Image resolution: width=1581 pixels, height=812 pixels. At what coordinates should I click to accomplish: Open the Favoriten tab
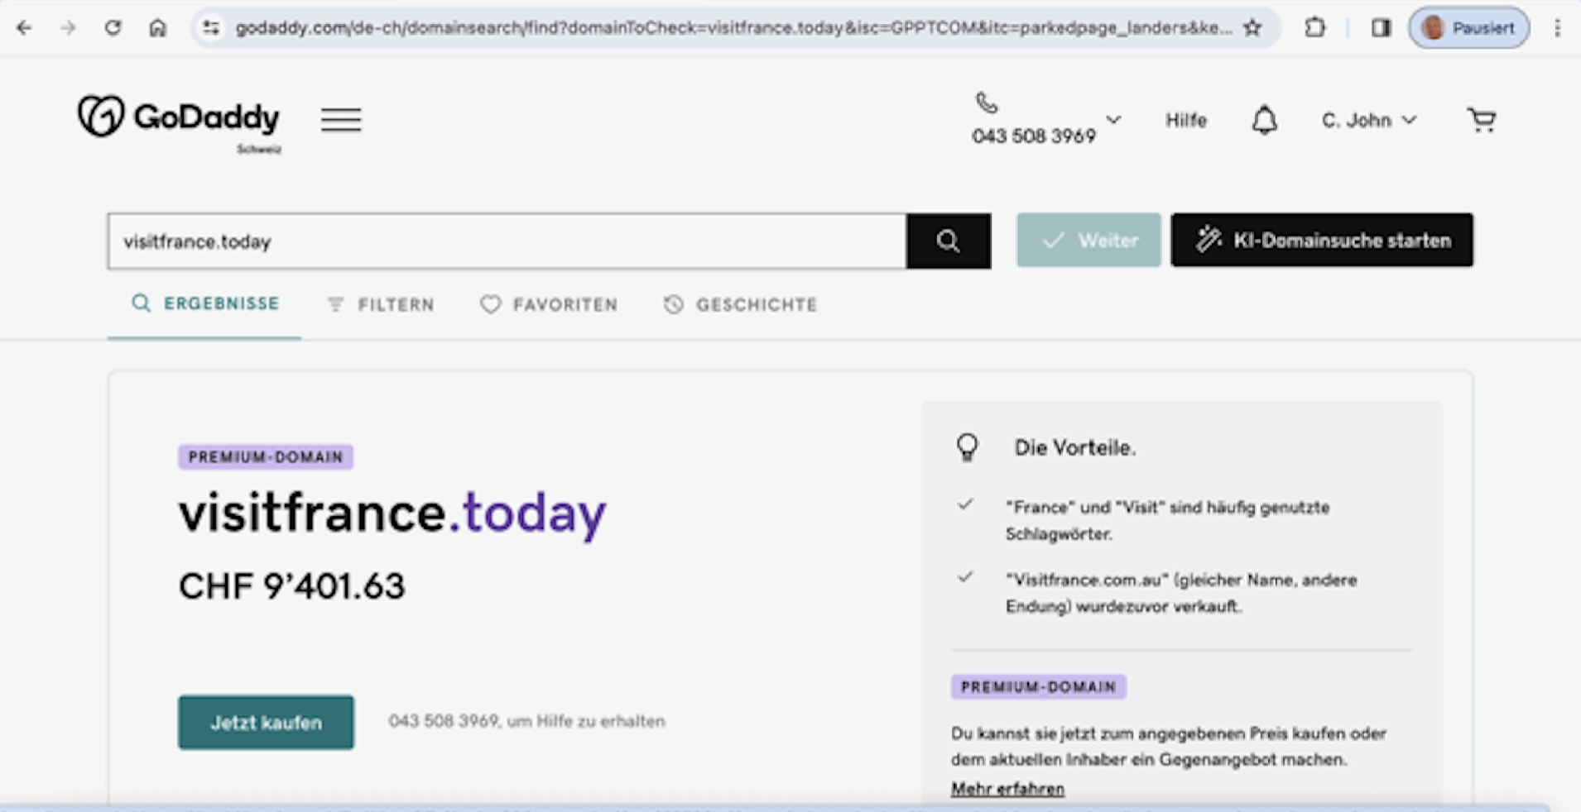click(549, 305)
